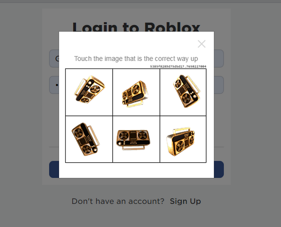Open the Sign Up link
This screenshot has height=227, width=281.
185,201
